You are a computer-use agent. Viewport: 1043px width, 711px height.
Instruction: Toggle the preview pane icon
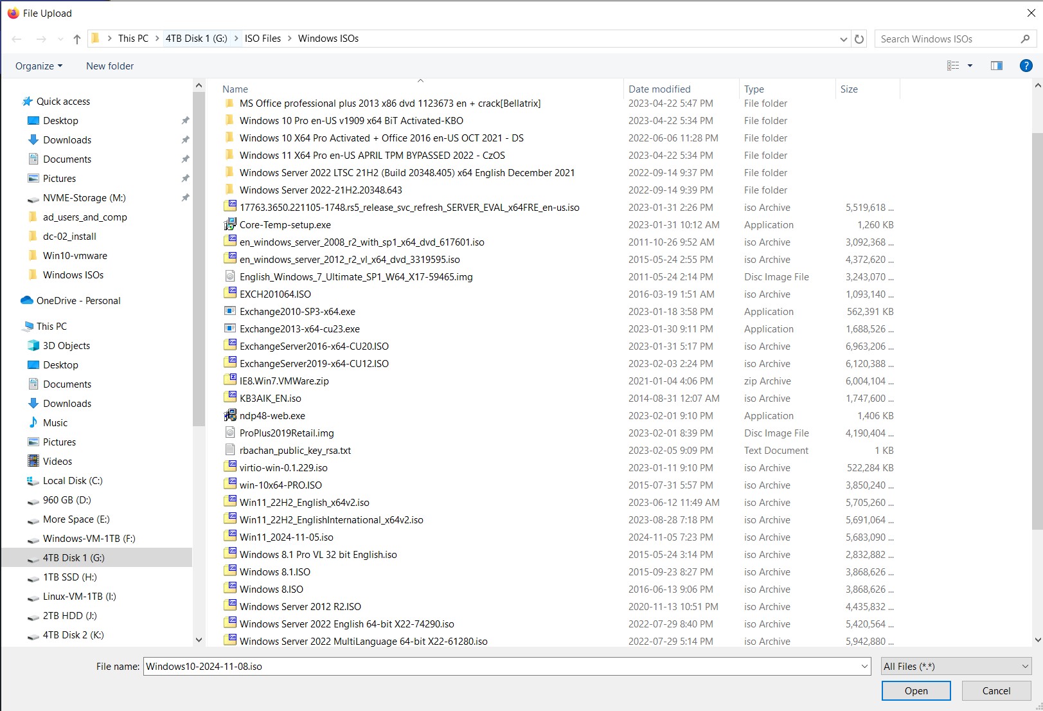point(996,66)
